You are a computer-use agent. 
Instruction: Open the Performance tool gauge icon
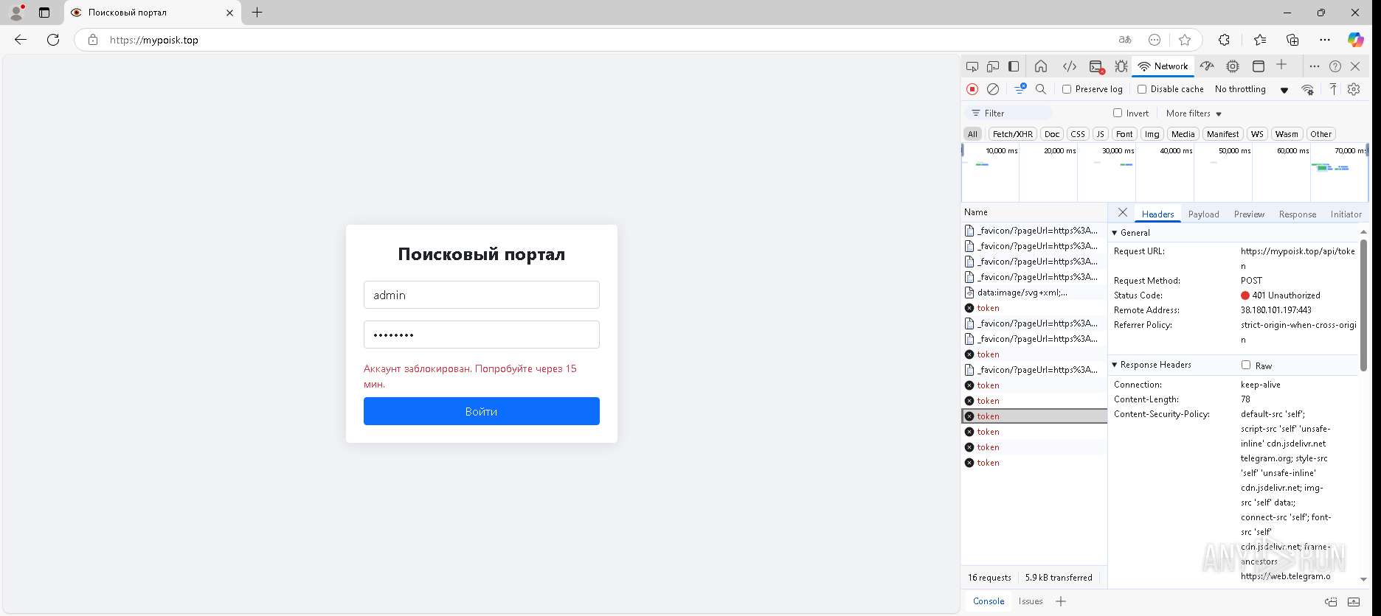click(x=1207, y=66)
